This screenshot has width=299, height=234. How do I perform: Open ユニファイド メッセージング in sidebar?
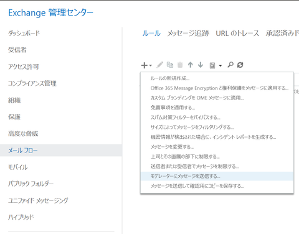[38, 200]
